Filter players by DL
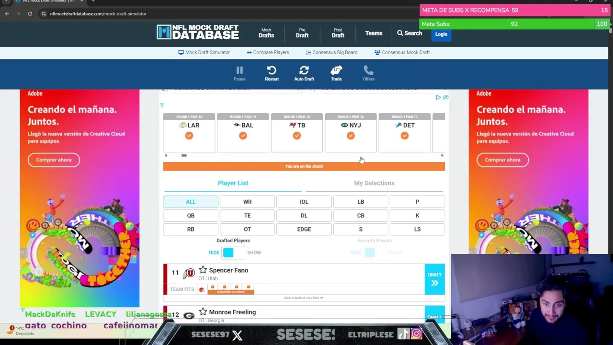This screenshot has width=613, height=345. coord(304,216)
